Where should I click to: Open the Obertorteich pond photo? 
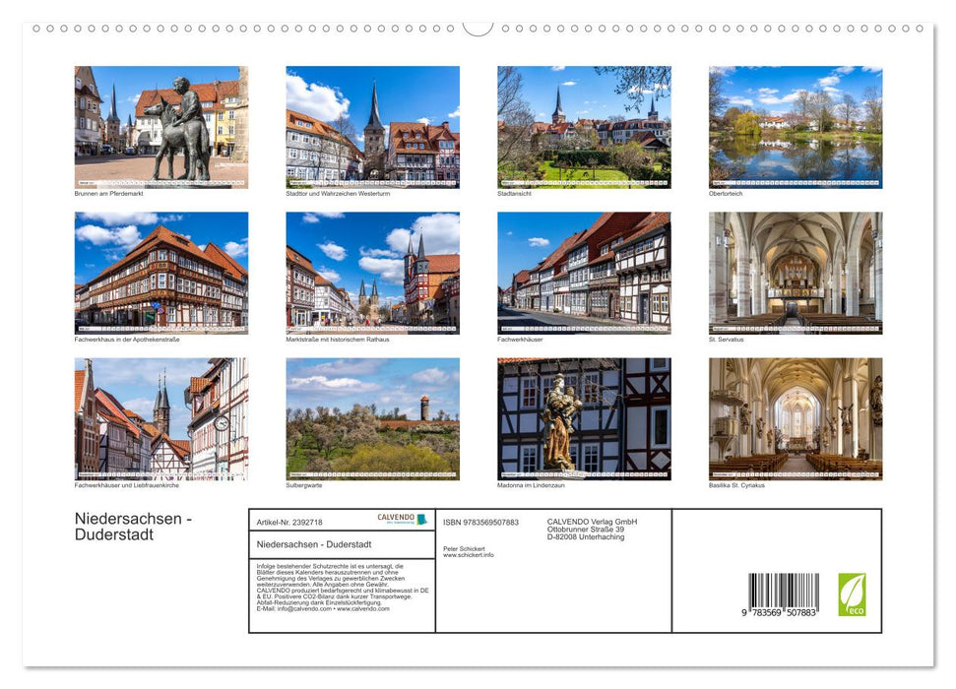click(x=796, y=127)
